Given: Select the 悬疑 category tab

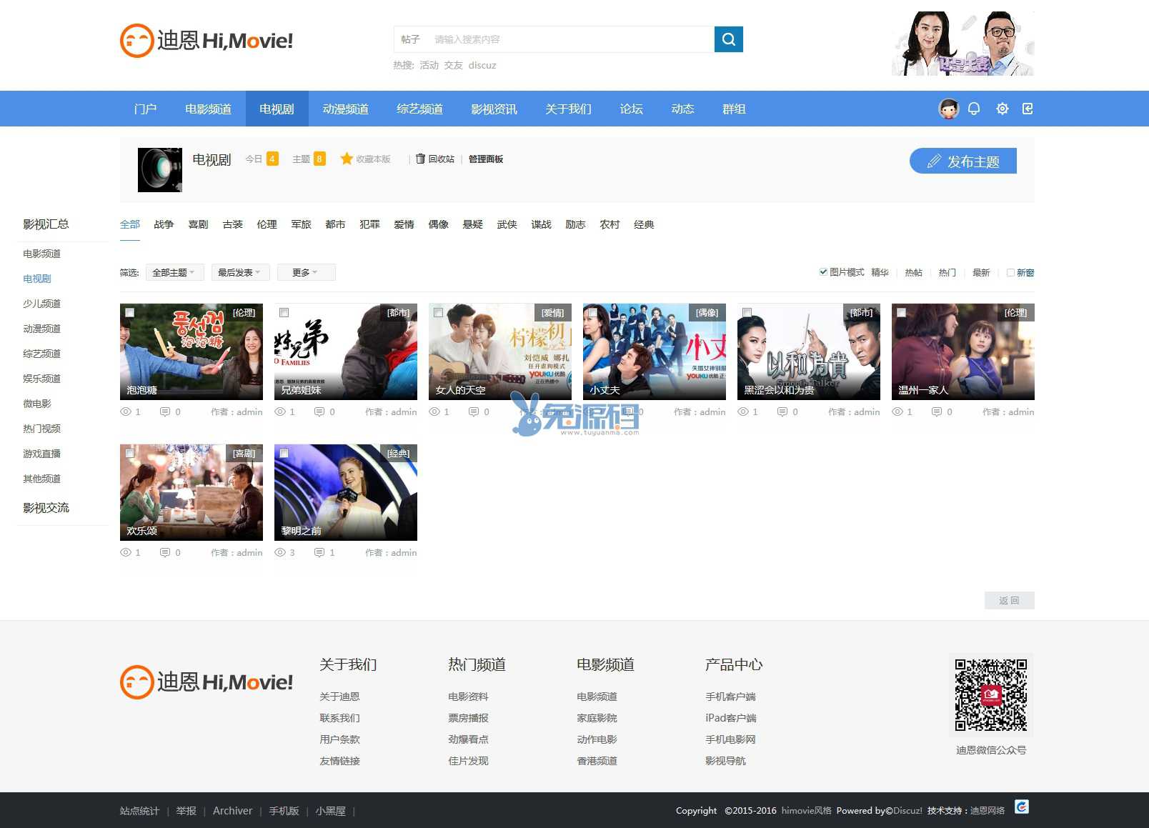Looking at the screenshot, I should point(472,224).
